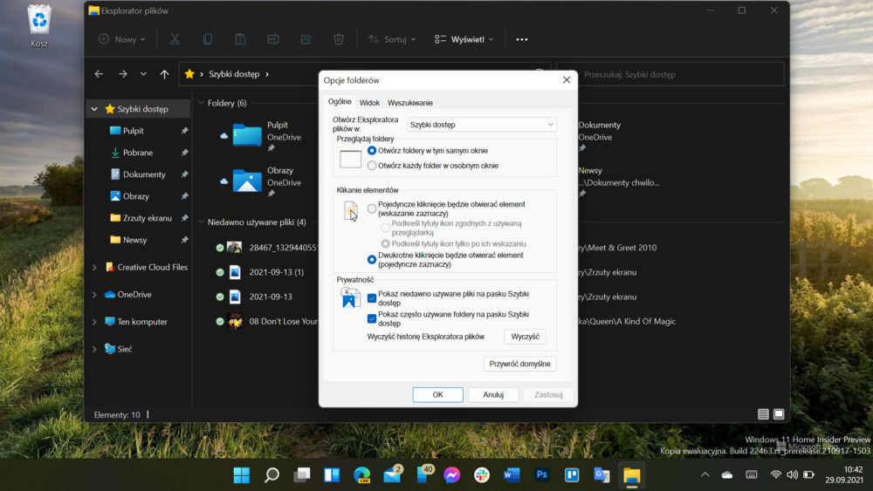Click the Anuluj button

[493, 395]
